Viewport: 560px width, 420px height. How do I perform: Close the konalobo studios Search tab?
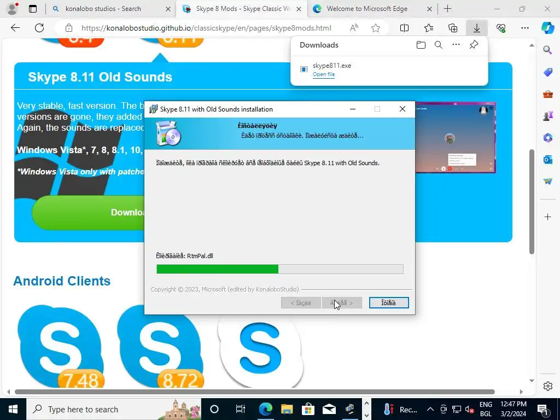(168, 9)
